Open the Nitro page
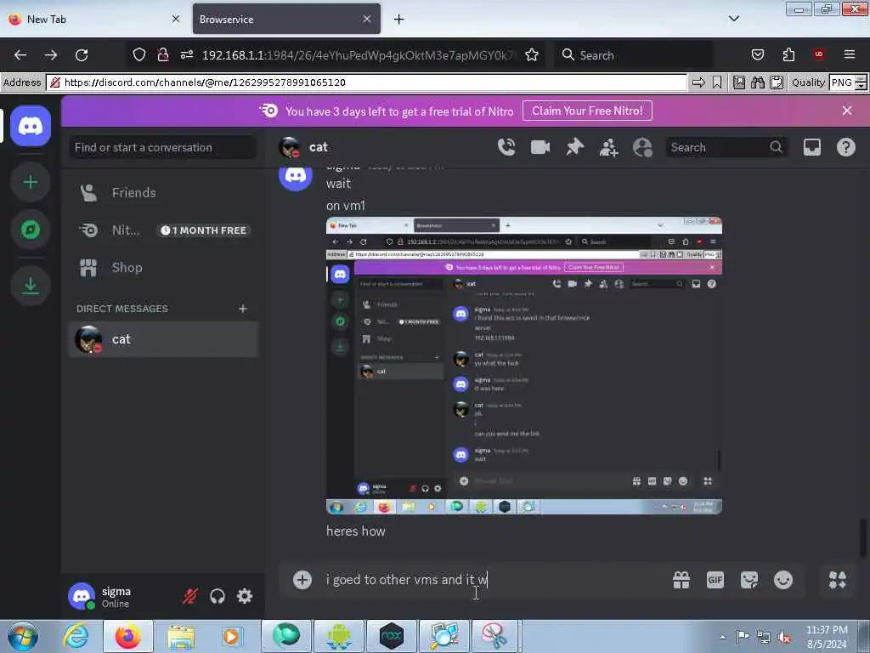The width and height of the screenshot is (870, 653). pos(163,230)
